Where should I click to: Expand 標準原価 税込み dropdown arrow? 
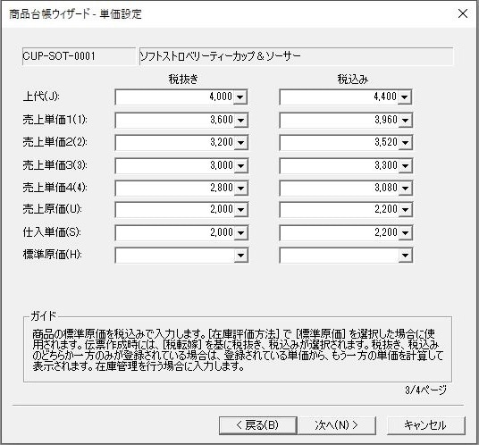(405, 256)
